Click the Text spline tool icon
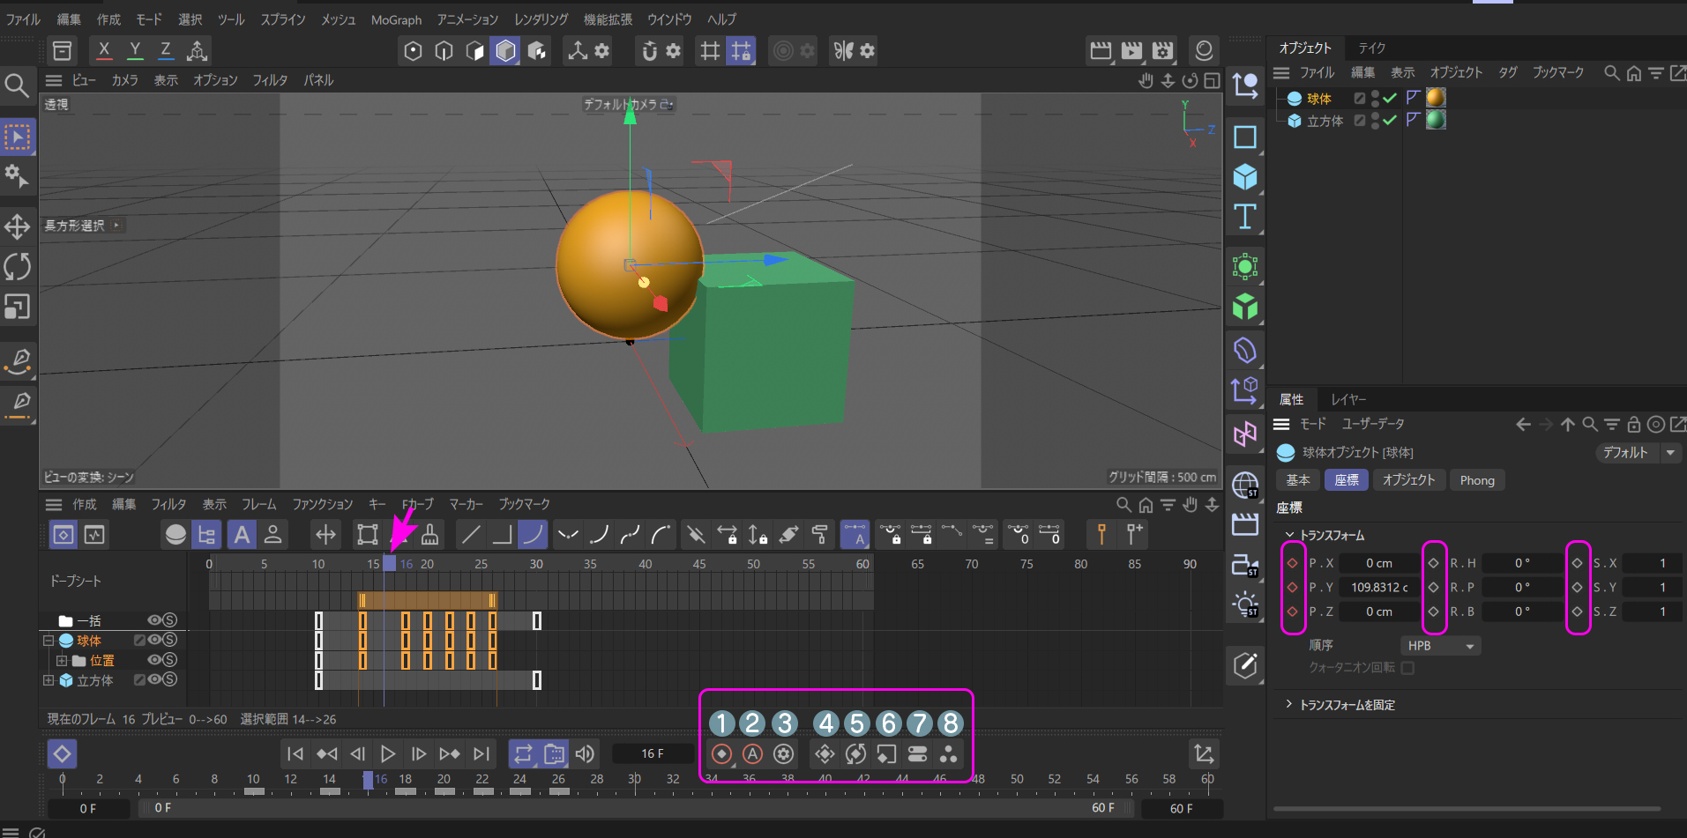This screenshot has width=1687, height=838. 1245,217
